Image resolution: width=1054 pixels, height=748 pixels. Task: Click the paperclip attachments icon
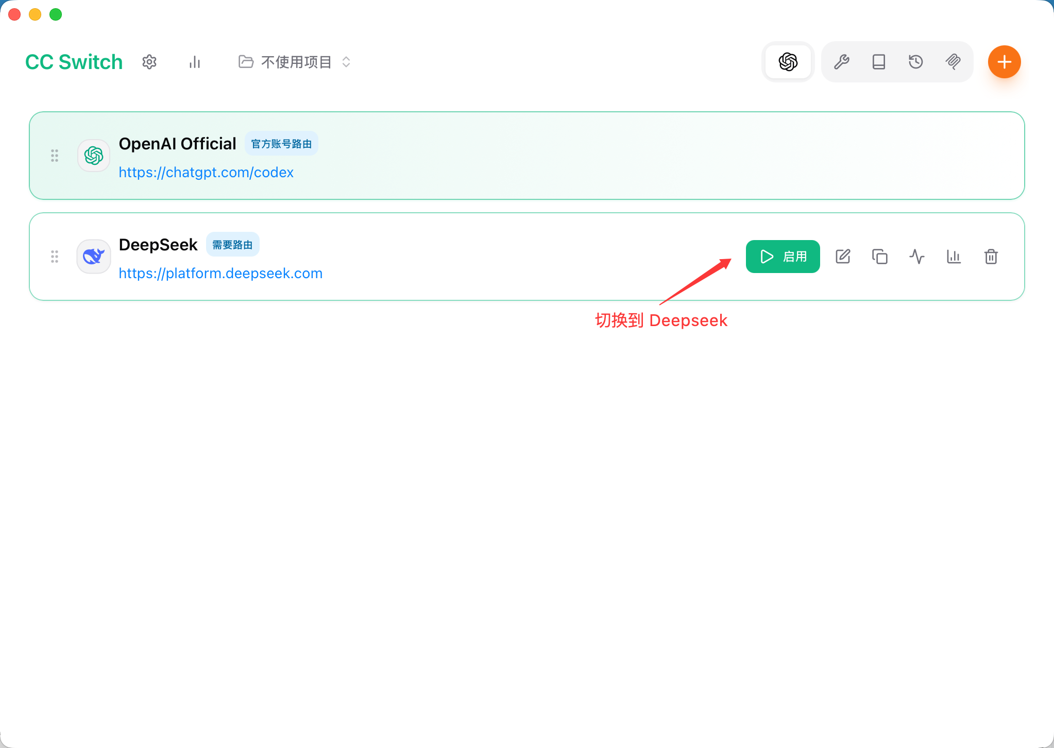point(953,62)
